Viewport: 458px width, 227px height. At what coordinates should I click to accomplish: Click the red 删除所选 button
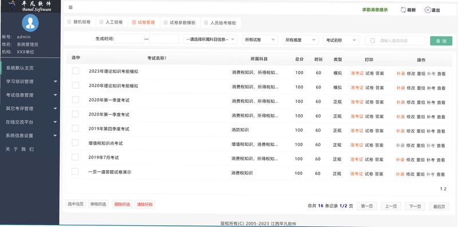pos(123,204)
